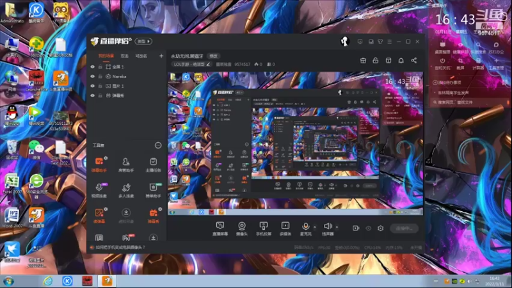Screen dimensions: 512x288
Task: Toggle lock on 弹幕秀 layer
Action: [100, 95]
